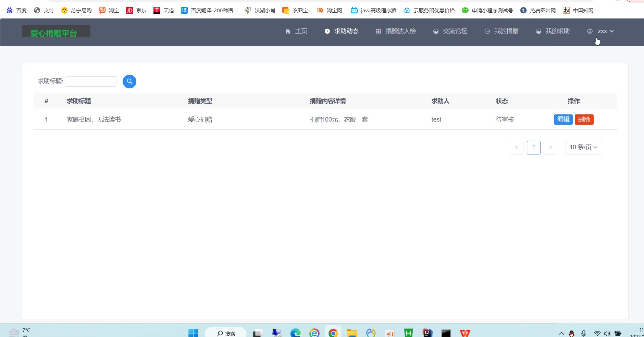Open the Windows Start menu
Screen dimensions: 644x337
pos(193,333)
